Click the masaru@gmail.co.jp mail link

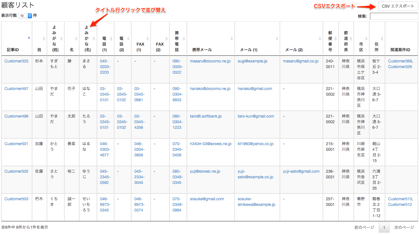[x=301, y=61]
